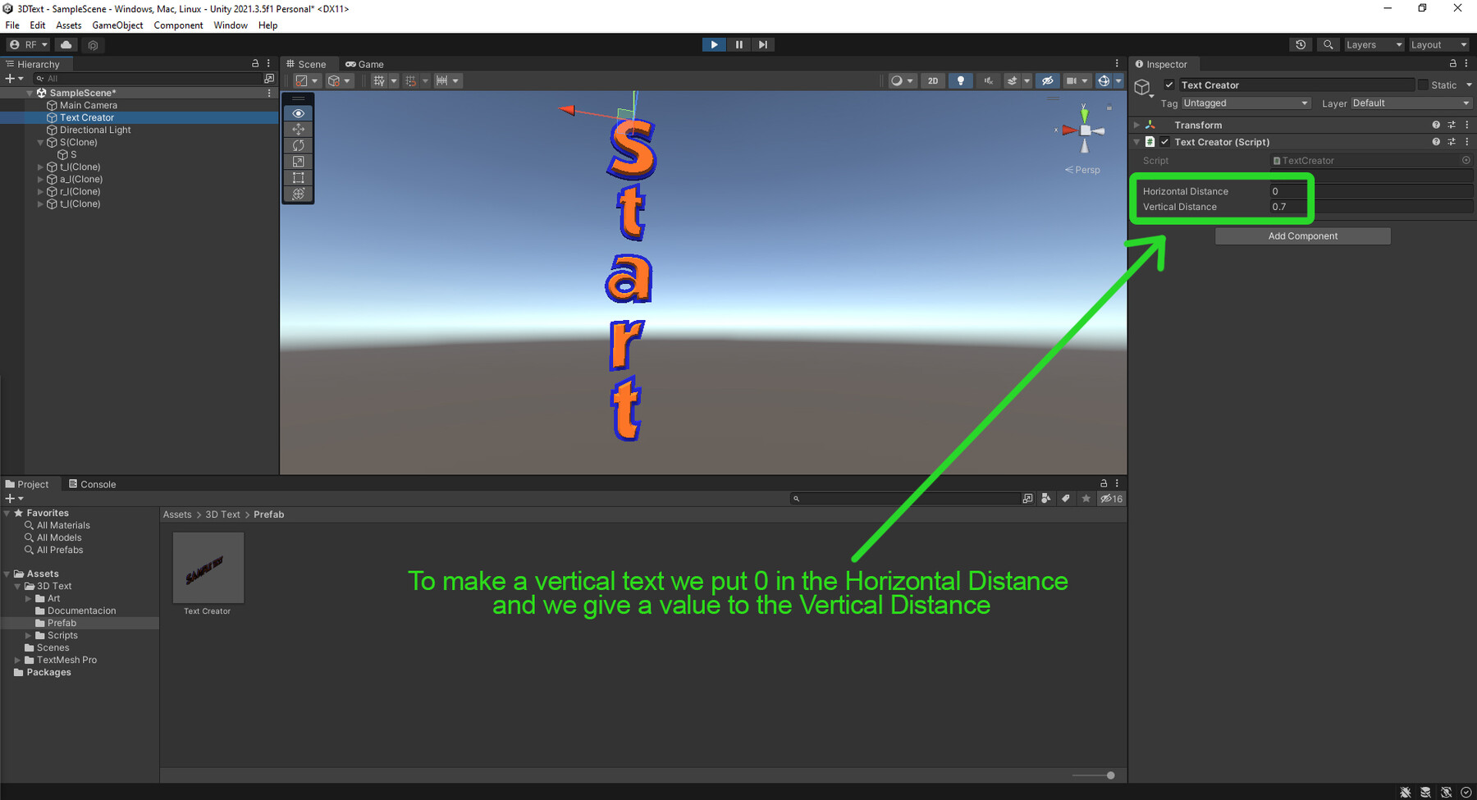1477x800 pixels.
Task: Click the Inspector panel lock icon
Action: [x=1453, y=63]
